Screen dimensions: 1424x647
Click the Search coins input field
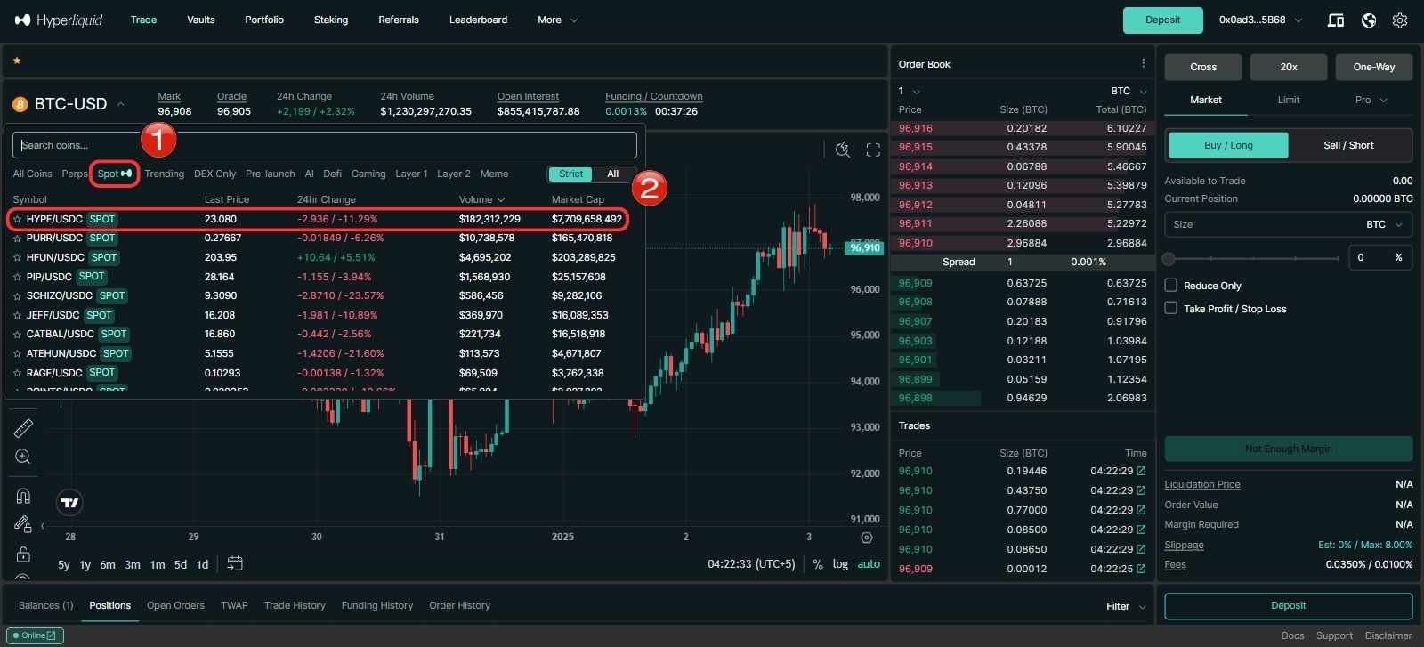(x=325, y=145)
